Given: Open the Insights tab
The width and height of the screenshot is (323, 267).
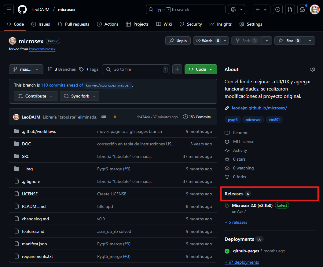Looking at the screenshot, I should point(221,24).
